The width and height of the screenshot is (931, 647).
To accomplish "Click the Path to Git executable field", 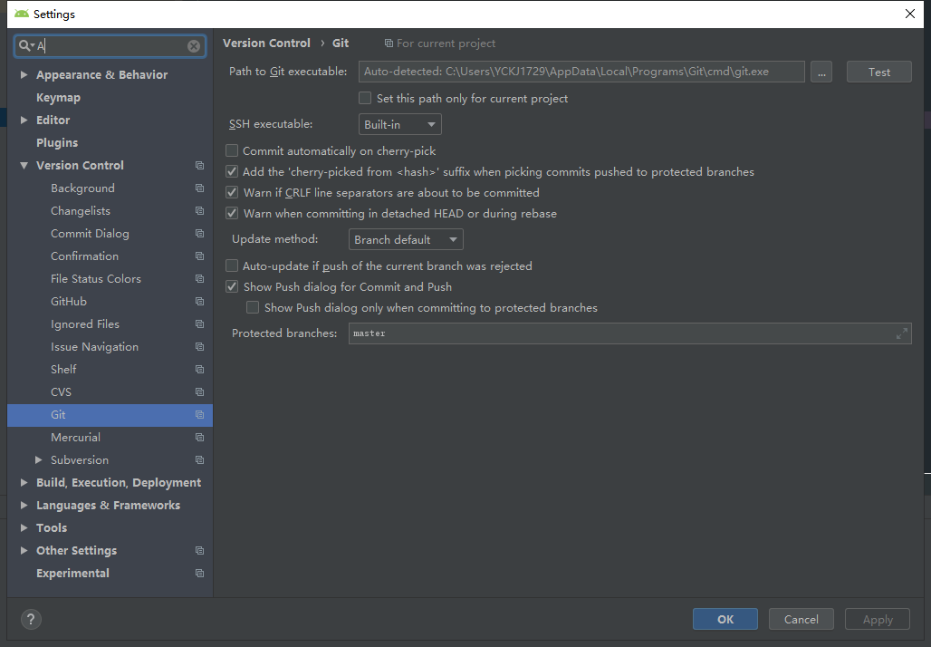I will tap(581, 72).
